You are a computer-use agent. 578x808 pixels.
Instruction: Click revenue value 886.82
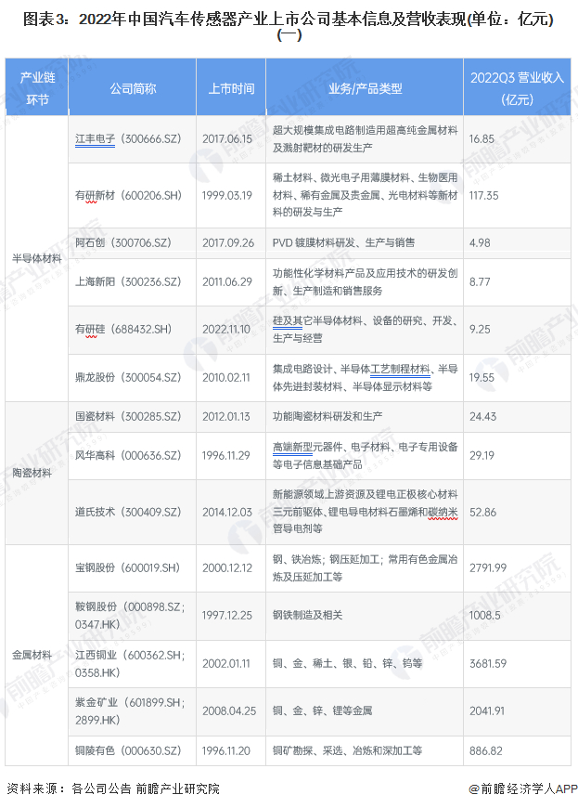486,750
